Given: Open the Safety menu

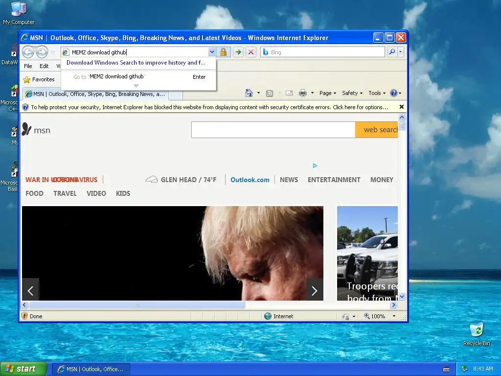Looking at the screenshot, I should [x=352, y=93].
